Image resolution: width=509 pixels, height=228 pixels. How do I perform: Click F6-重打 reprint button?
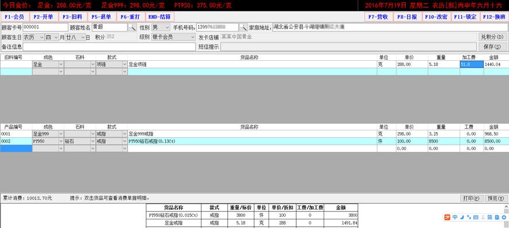pos(130,17)
